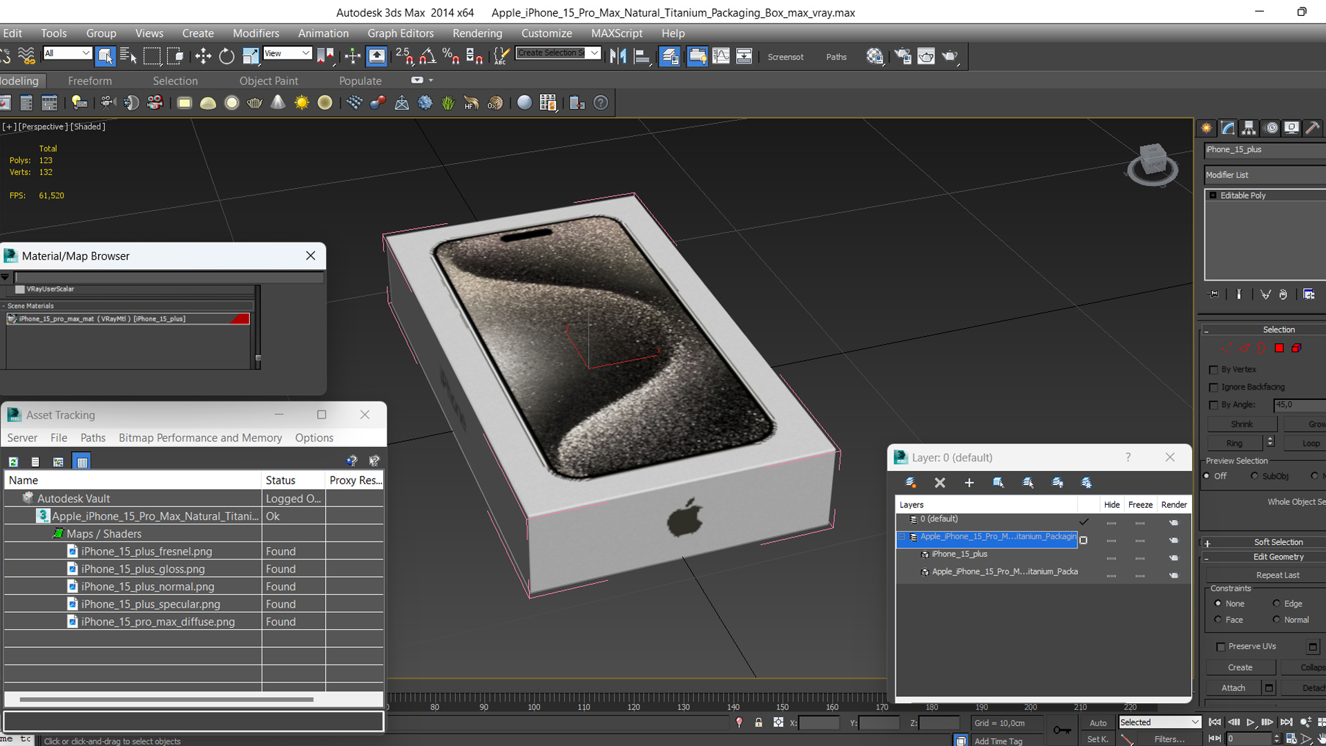Image resolution: width=1326 pixels, height=746 pixels.
Task: Open Bitmap Performance and Memory menu
Action: click(x=200, y=438)
